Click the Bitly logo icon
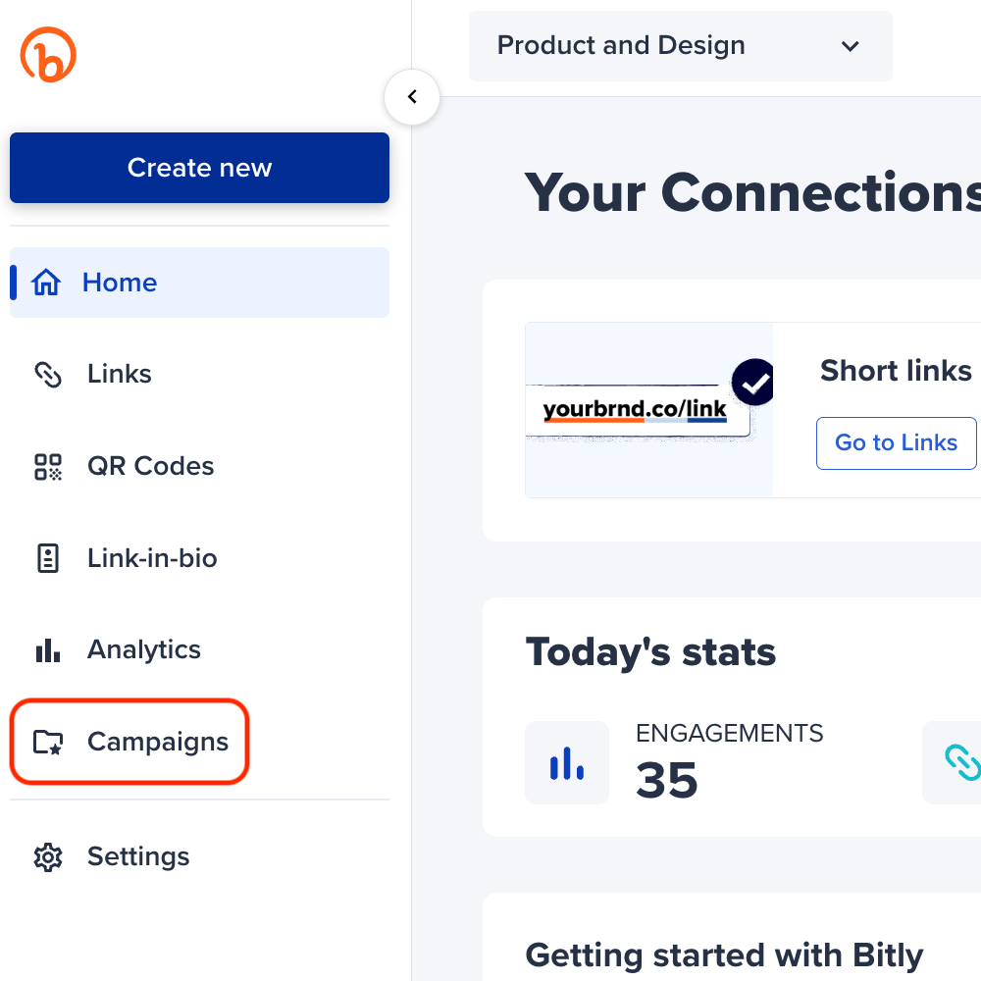Screen dimensions: 981x981 coord(48,54)
